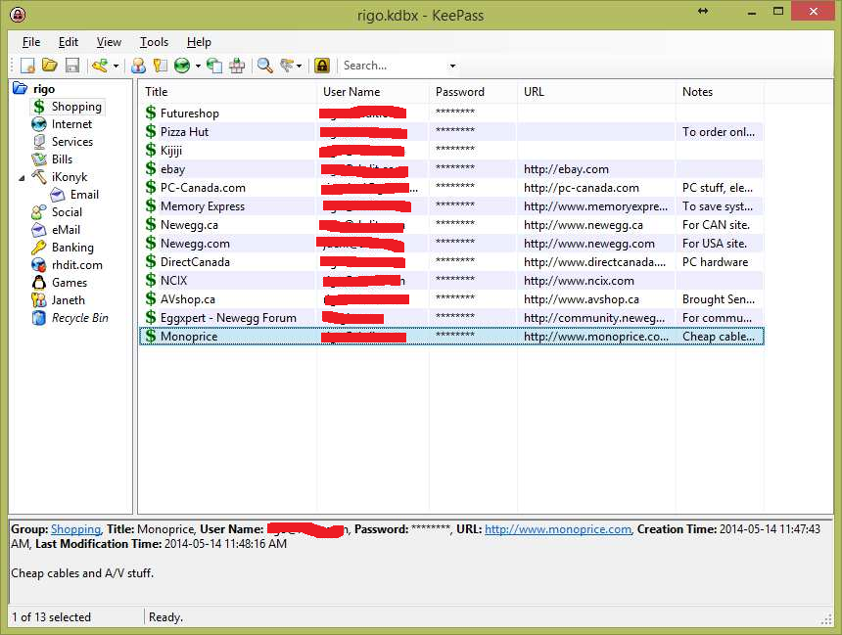Viewport: 842px width, 635px height.
Task: Select the Futureshop entry
Action: 190,113
